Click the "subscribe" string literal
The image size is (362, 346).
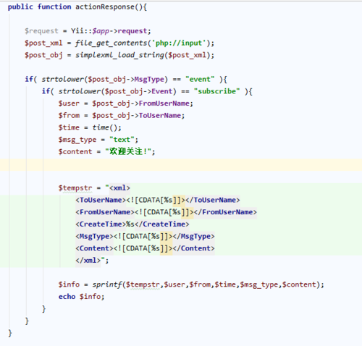[216, 91]
